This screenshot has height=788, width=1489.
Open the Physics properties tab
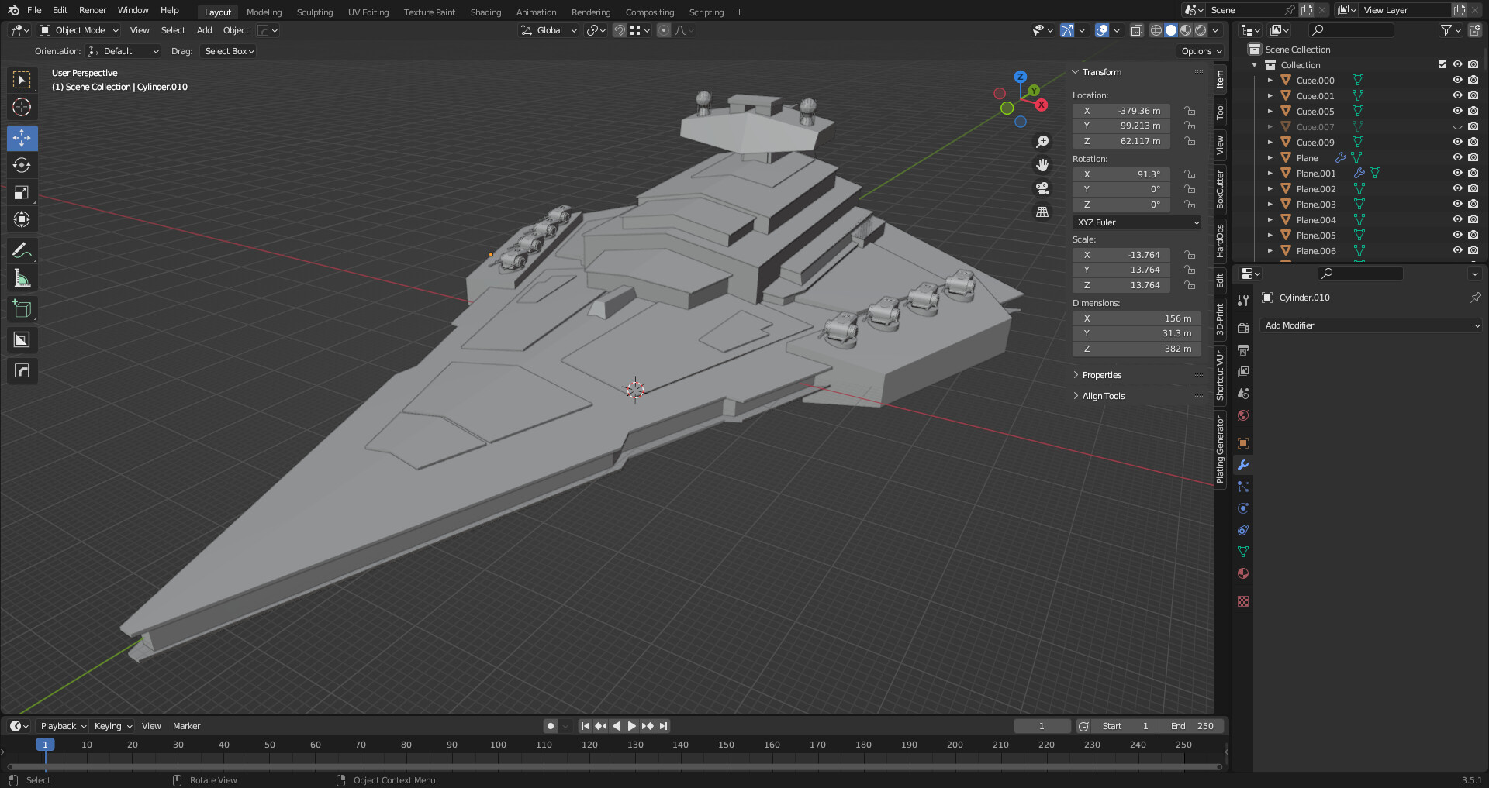click(x=1243, y=508)
